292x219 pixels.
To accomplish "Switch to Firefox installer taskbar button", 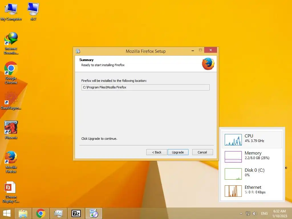I will (94, 213).
